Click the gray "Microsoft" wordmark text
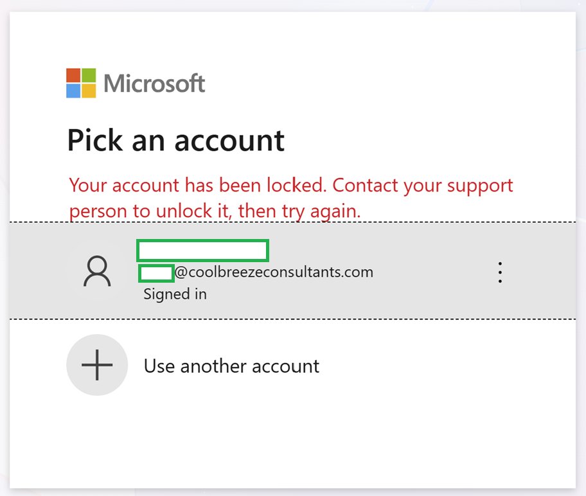The height and width of the screenshot is (496, 586). click(154, 84)
